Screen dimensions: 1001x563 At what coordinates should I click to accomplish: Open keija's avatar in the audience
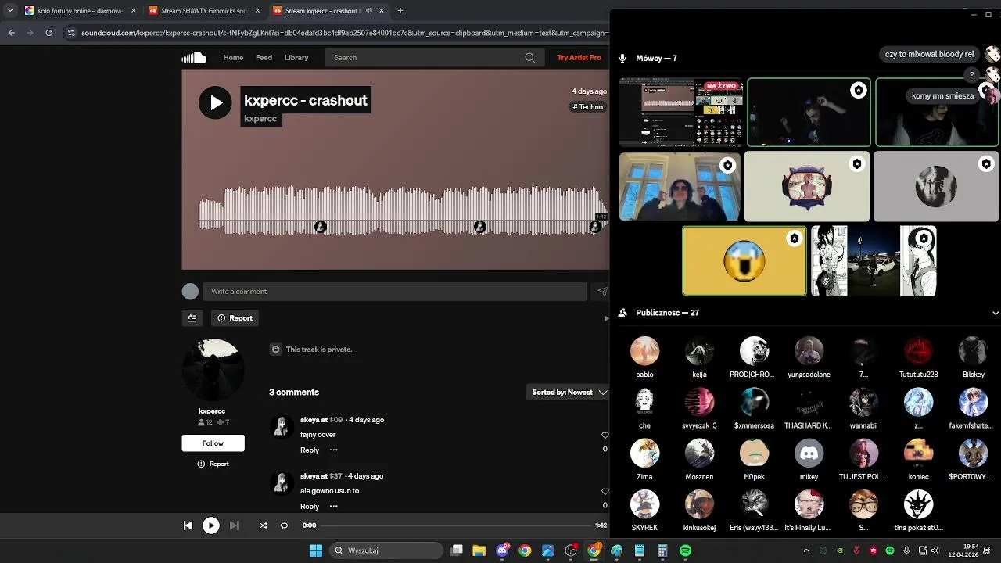click(699, 351)
